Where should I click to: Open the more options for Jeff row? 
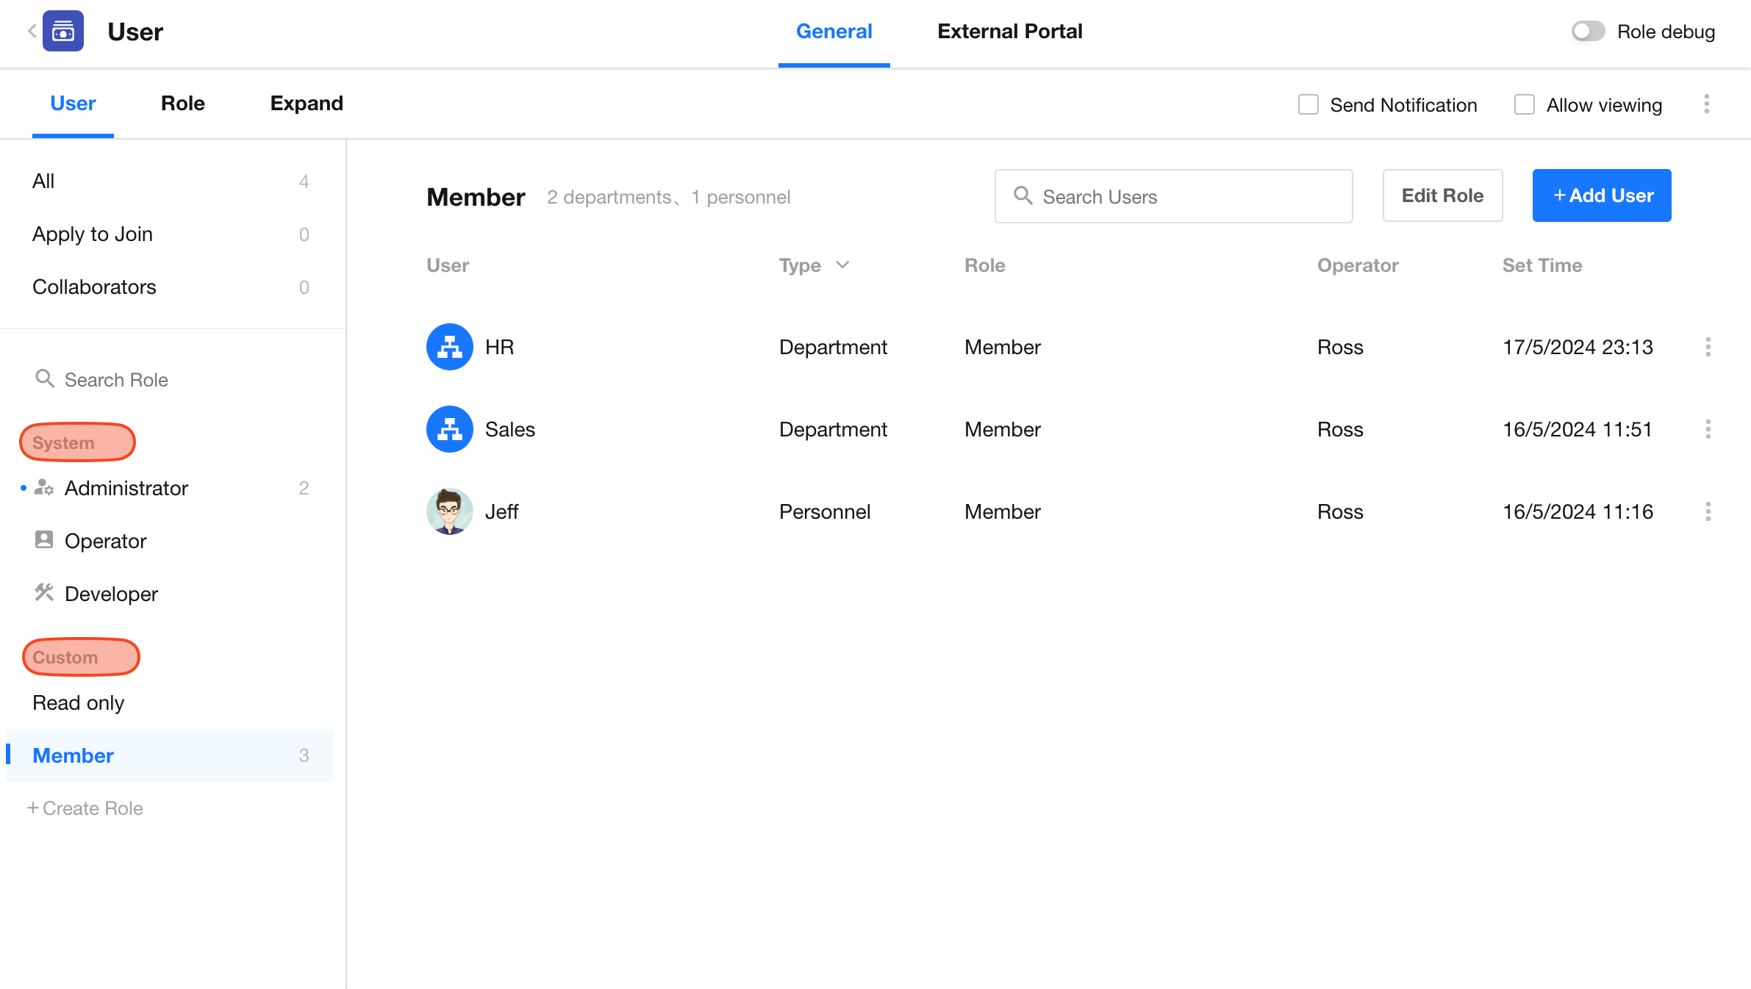1708,511
